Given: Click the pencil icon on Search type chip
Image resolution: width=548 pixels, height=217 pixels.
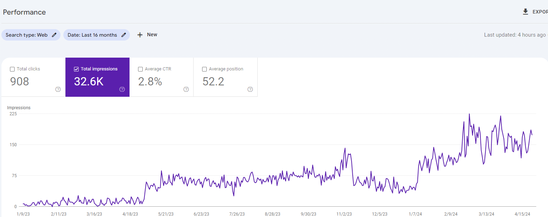Looking at the screenshot, I should (54, 35).
